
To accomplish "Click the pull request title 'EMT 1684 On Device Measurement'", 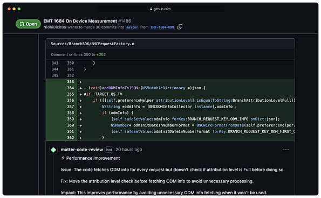I will tap(80, 21).
